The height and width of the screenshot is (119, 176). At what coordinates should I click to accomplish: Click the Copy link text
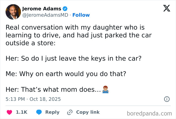[x=88, y=112]
